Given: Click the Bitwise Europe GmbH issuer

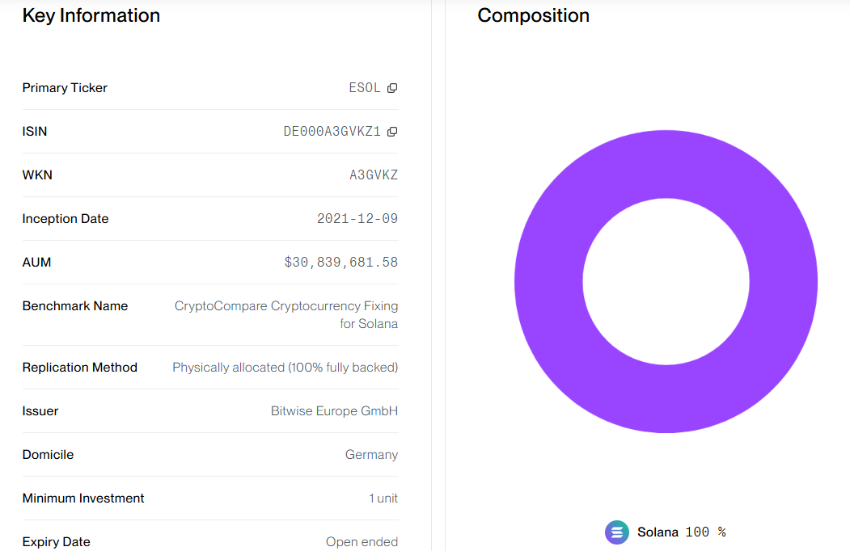Looking at the screenshot, I should tap(334, 411).
